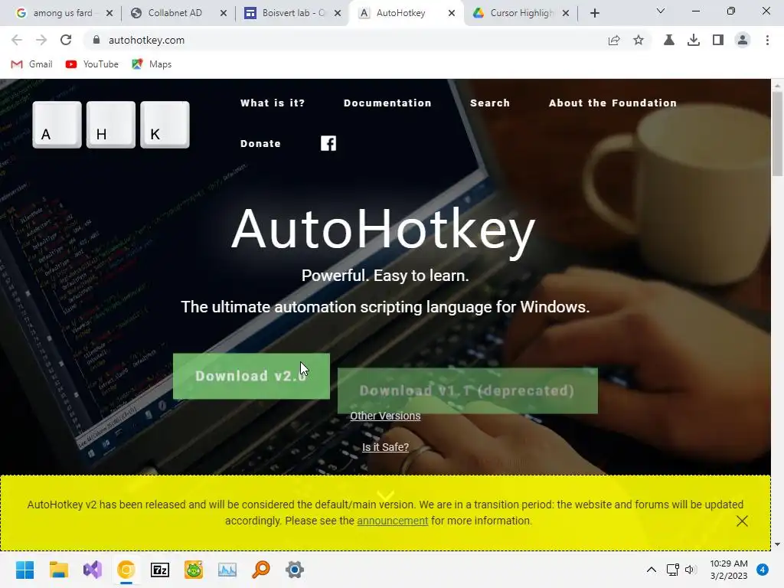Open the Gmail bookmark
Viewport: 784px width, 588px height.
tap(32, 64)
